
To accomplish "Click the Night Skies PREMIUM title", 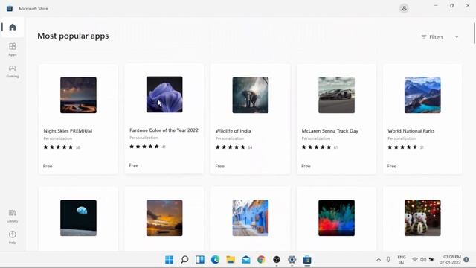I will (x=68, y=131).
